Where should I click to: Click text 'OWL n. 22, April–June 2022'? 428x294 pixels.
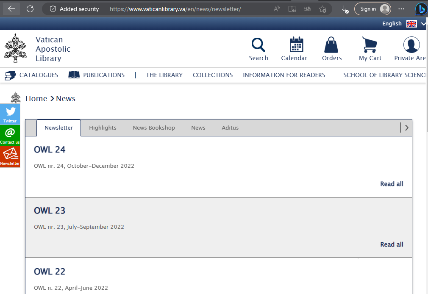[x=71, y=288]
